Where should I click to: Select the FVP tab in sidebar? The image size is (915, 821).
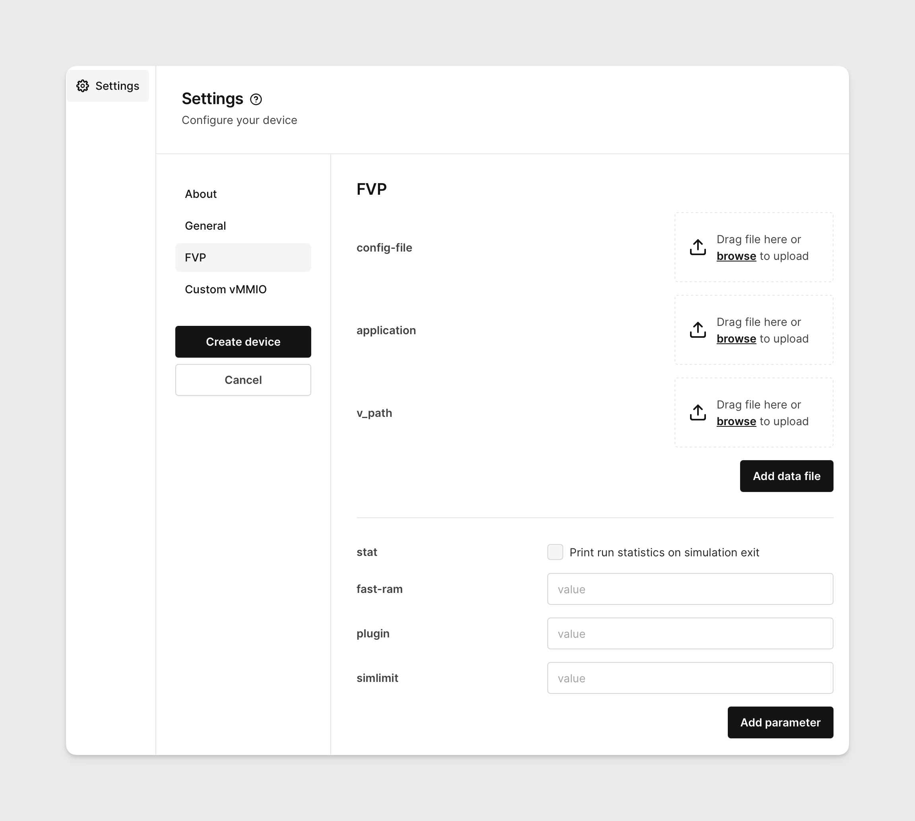(x=242, y=258)
